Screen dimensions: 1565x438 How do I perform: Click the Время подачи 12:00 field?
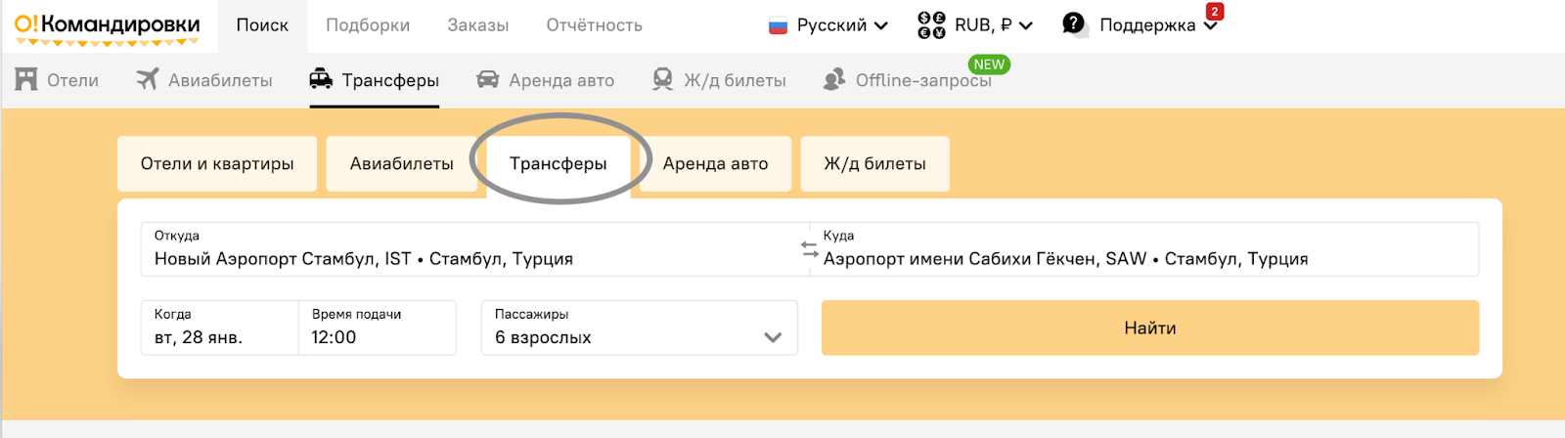(x=378, y=328)
